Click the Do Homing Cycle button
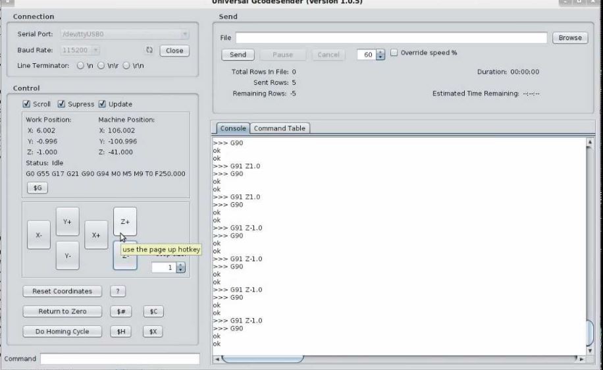This screenshot has height=370, width=603. point(63,331)
